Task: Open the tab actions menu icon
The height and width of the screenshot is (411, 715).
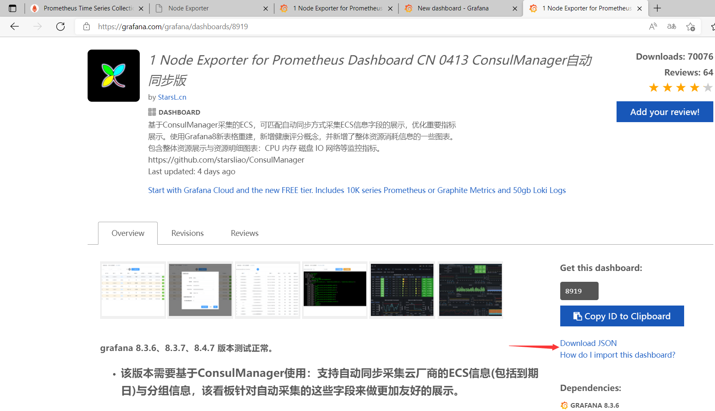Action: (x=13, y=8)
